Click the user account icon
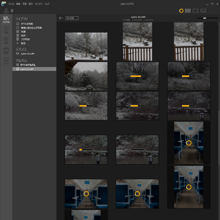Image resolution: width=220 pixels, height=220 pixels. [x=6, y=11]
